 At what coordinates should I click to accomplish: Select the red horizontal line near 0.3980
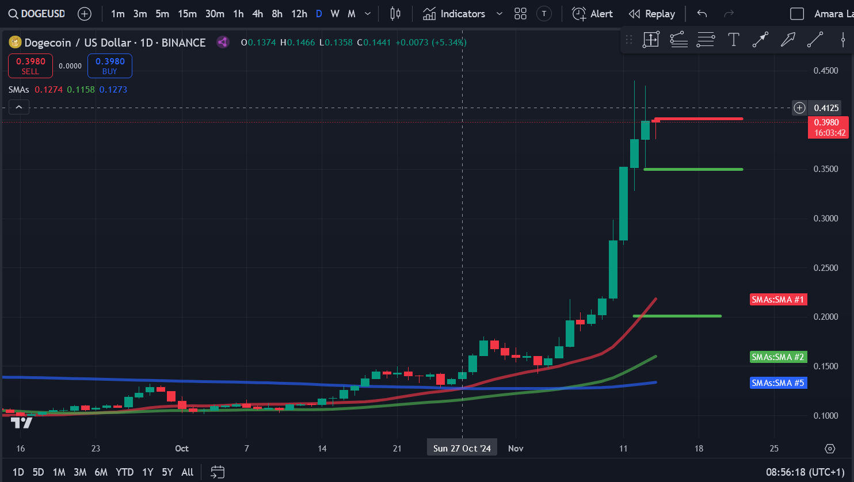point(699,119)
